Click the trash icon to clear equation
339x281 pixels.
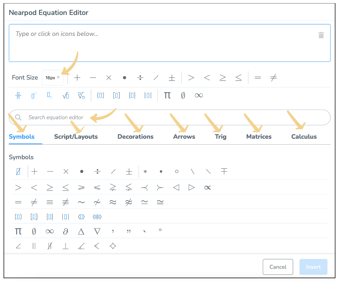pyautogui.click(x=321, y=35)
